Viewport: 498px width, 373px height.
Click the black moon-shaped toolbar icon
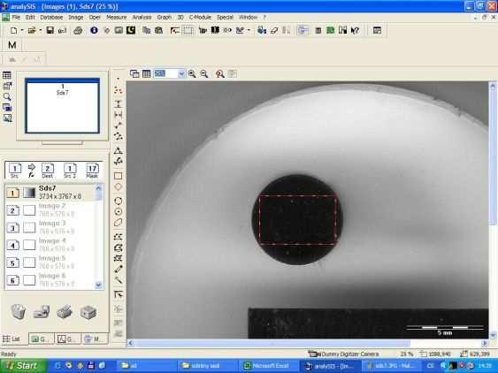pyautogui.click(x=131, y=30)
